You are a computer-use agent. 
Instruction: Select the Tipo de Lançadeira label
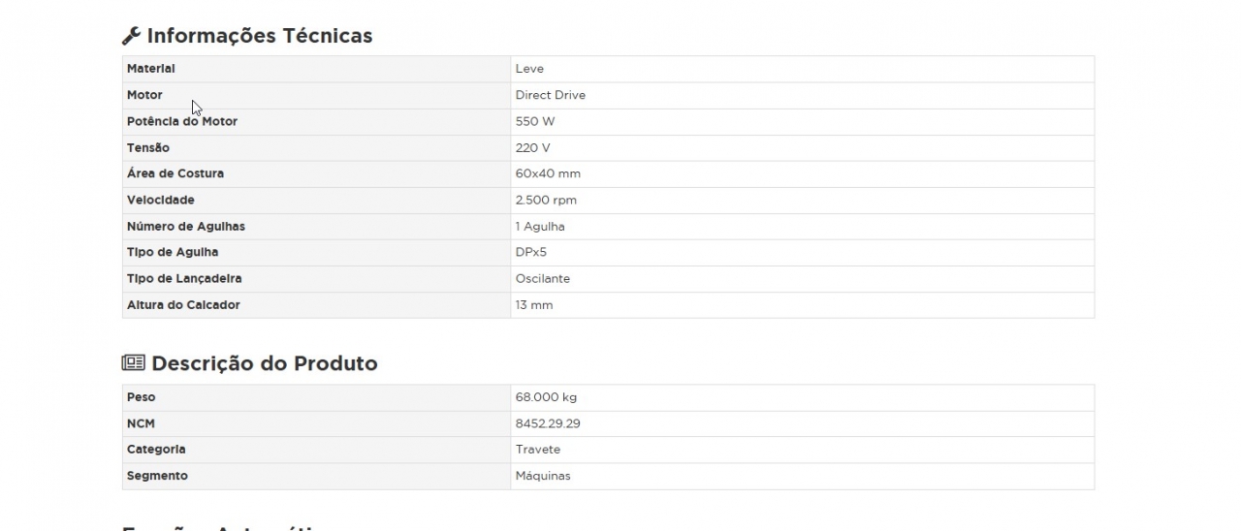tap(184, 278)
